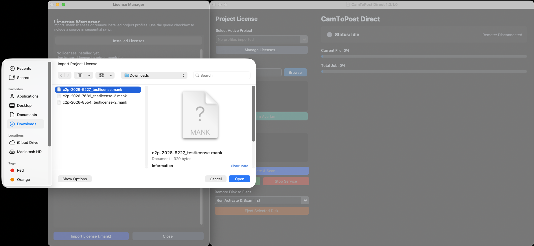Open the selected license file

coord(240,179)
